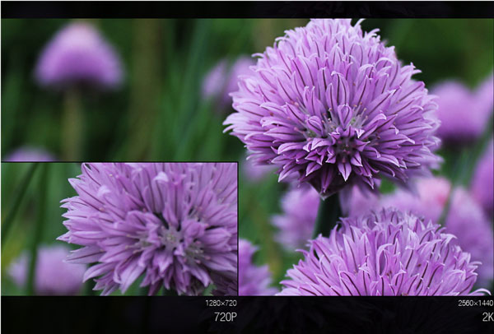Click the 720P inset flower image
494x334 pixels.
(x=119, y=229)
